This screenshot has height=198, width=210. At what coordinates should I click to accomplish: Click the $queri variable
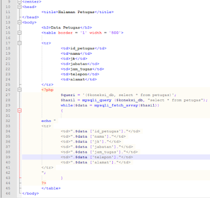click(68, 95)
